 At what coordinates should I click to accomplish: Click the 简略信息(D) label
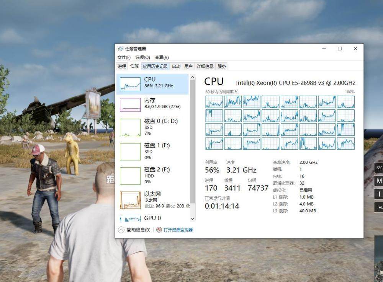pyautogui.click(x=139, y=230)
